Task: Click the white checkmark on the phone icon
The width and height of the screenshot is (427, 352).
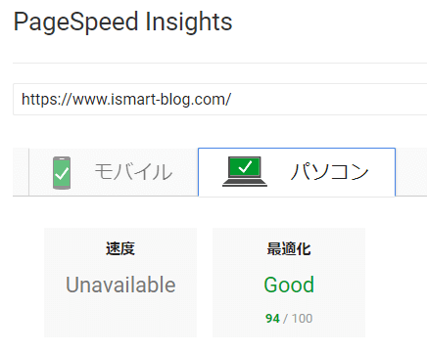Action: (x=62, y=173)
